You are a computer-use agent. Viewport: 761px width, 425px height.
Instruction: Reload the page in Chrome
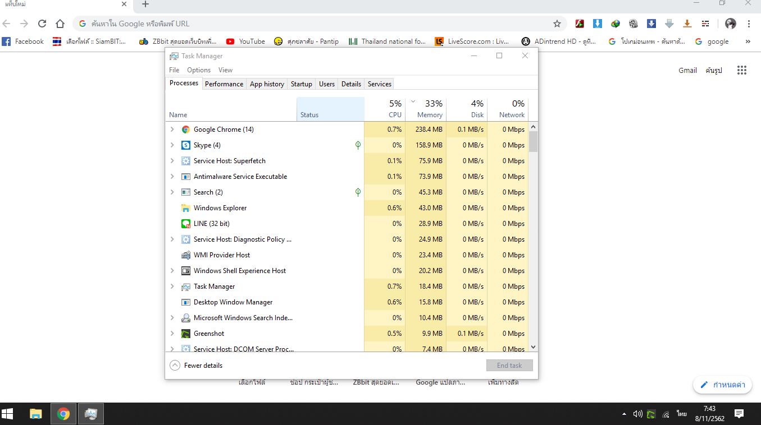click(x=42, y=24)
